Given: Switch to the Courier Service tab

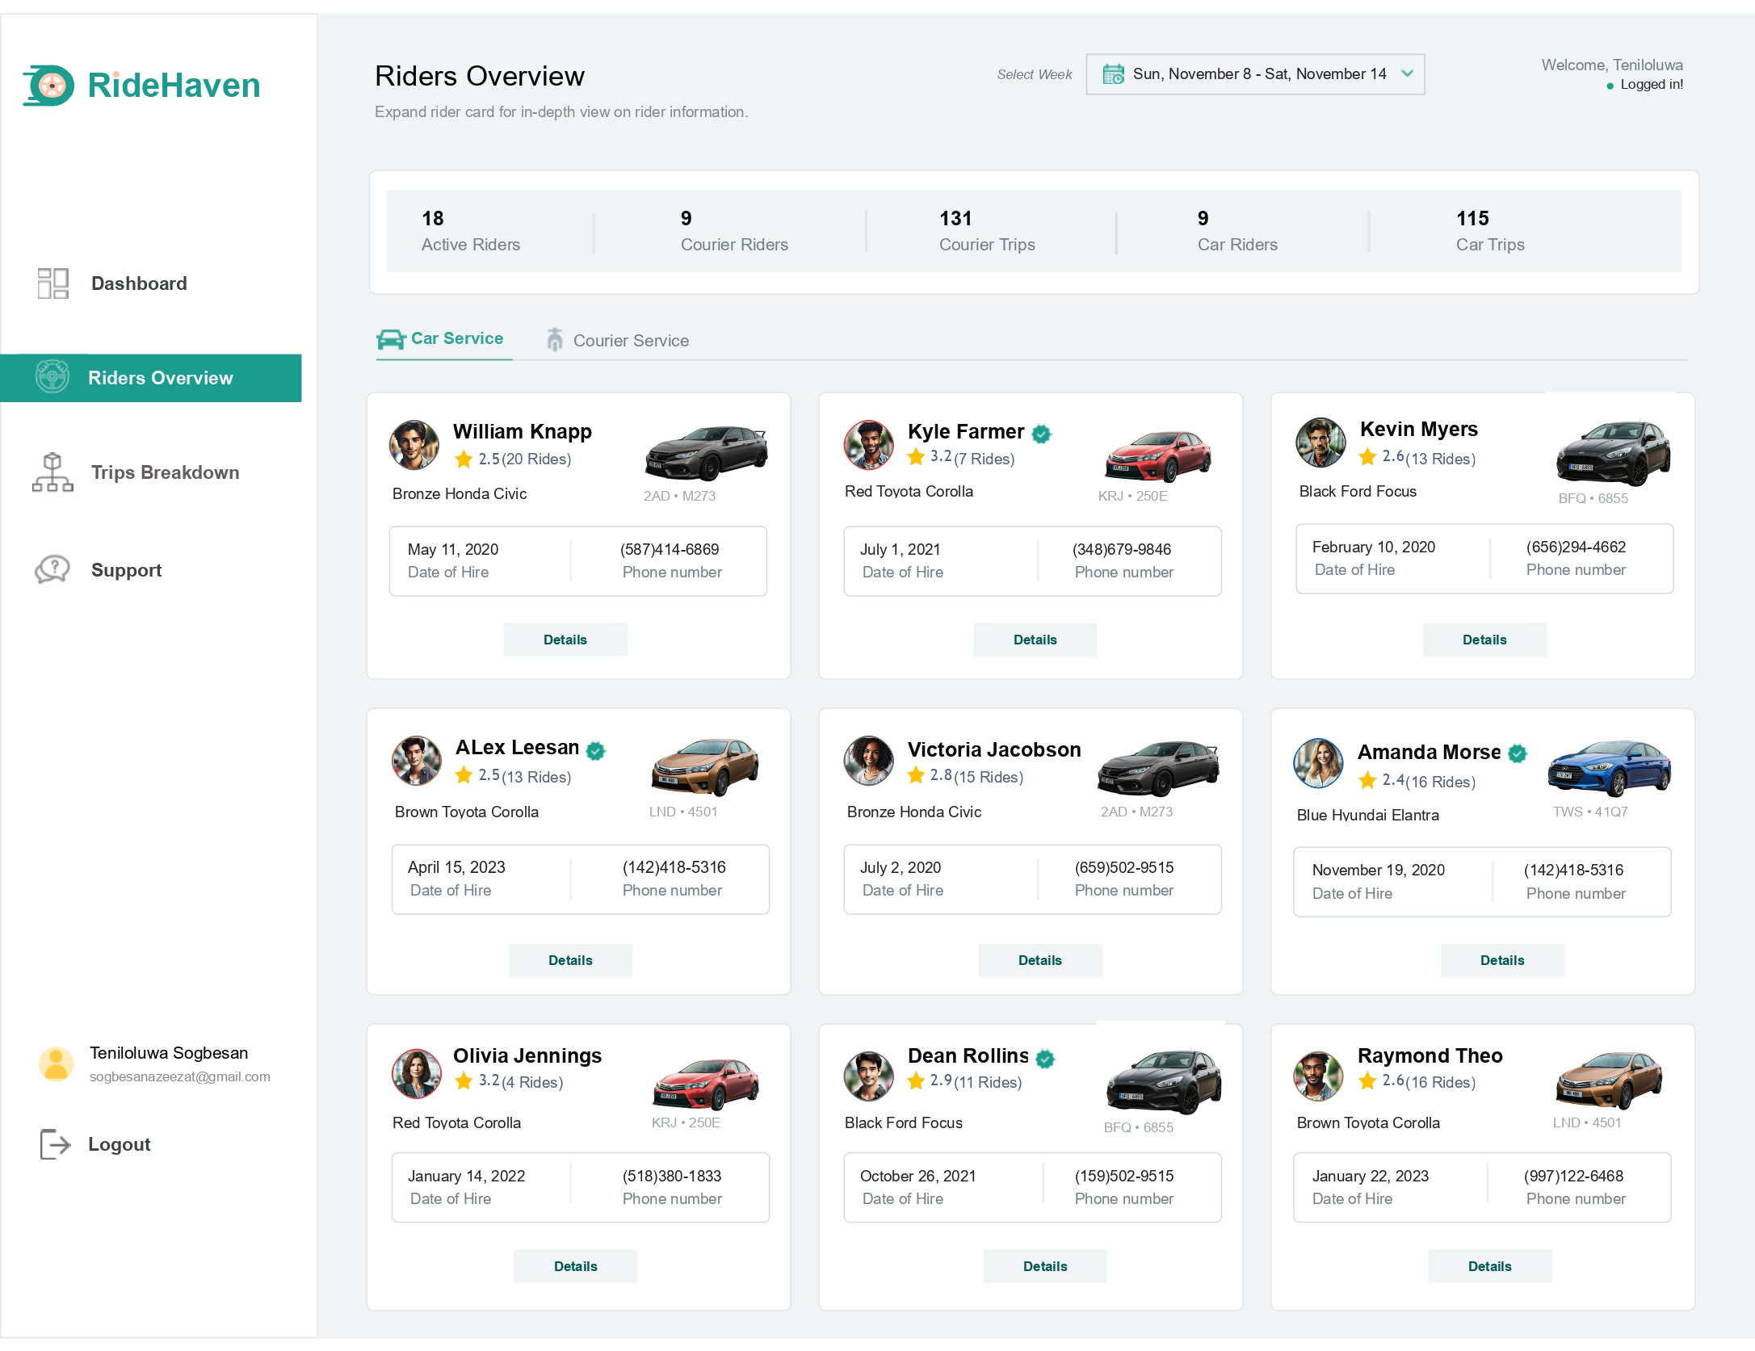Looking at the screenshot, I should pos(618,340).
